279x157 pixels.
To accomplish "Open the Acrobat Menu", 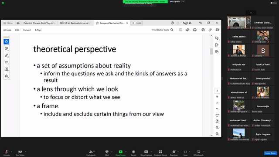I will pos(8,23).
